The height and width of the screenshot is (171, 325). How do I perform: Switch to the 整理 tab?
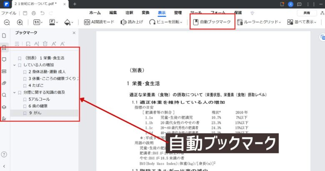[x=178, y=13]
